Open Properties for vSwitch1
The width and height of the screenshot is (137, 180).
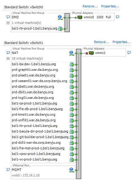[121, 42]
